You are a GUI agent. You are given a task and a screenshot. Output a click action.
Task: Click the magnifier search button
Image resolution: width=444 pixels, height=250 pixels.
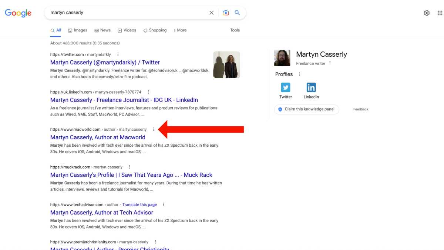tap(237, 13)
